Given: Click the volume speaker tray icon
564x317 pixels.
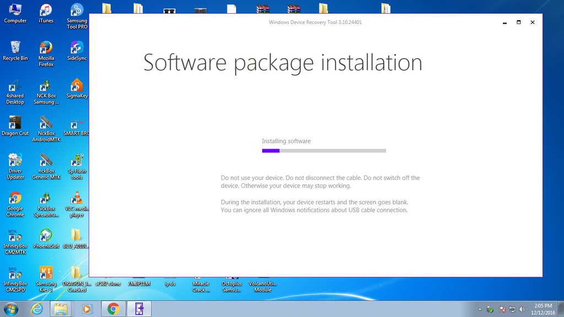Looking at the screenshot, I should click(x=522, y=309).
